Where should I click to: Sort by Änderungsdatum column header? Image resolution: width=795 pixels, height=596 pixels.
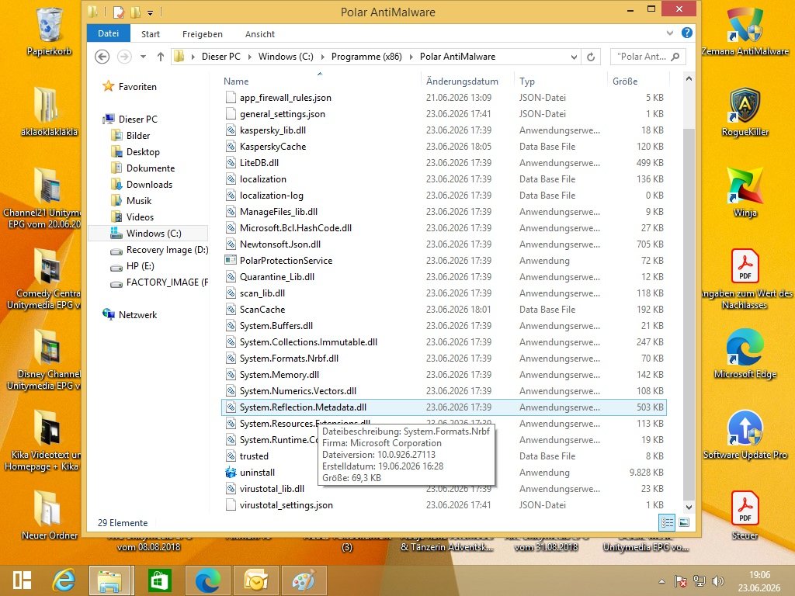[467, 81]
